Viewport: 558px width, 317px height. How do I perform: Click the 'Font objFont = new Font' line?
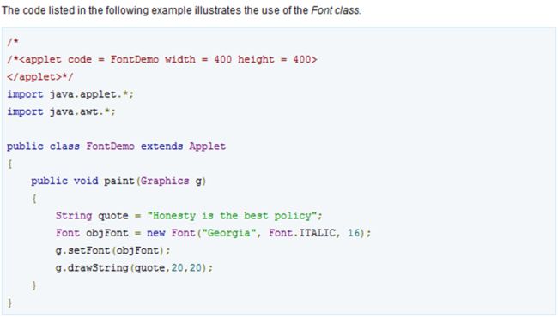(x=213, y=233)
